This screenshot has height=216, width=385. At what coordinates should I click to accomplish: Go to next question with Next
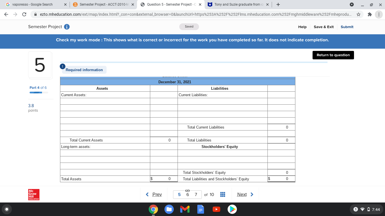click(245, 194)
